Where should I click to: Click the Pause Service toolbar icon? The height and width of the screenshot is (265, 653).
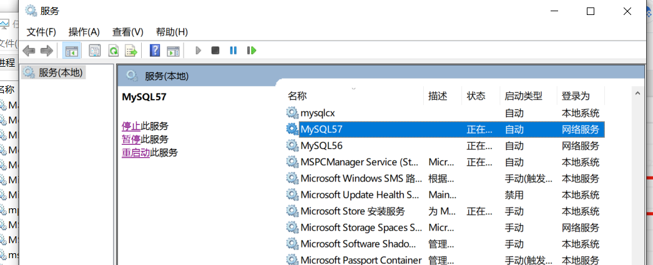coord(233,51)
